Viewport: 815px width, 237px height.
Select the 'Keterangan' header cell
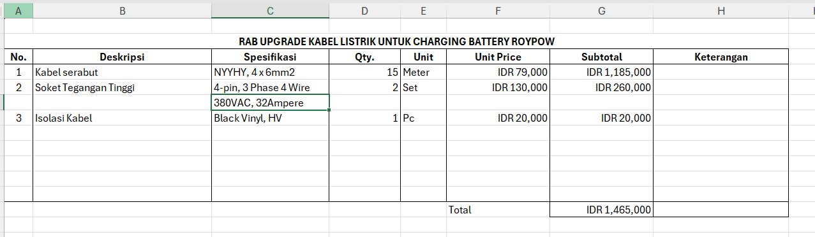tap(721, 57)
